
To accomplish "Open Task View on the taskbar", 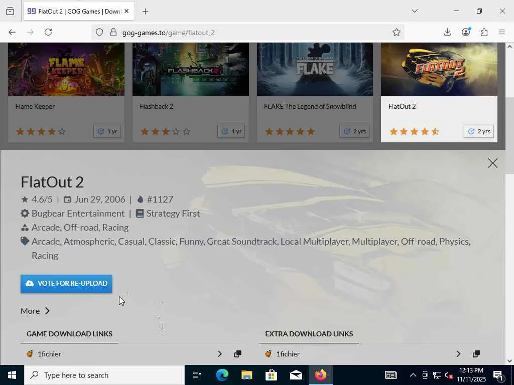I will pyautogui.click(x=197, y=375).
